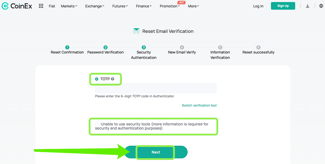Click the TOTP code input field

point(155,88)
